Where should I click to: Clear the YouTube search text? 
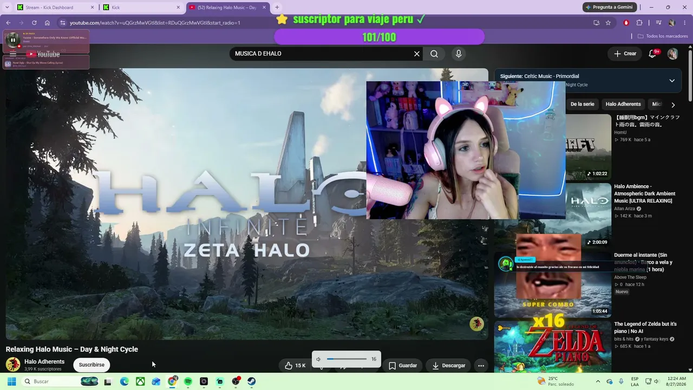pos(417,54)
